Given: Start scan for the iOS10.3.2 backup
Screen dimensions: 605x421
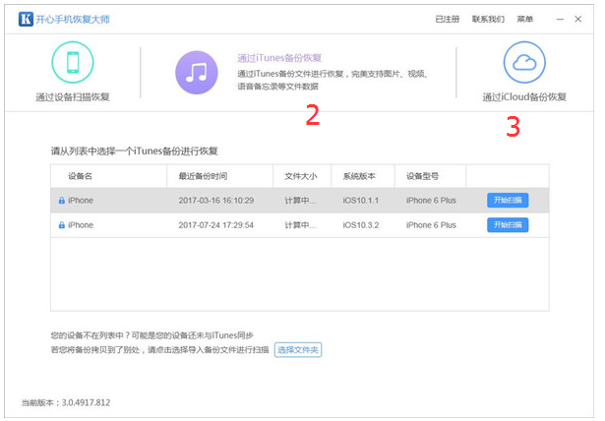Looking at the screenshot, I should pos(508,225).
